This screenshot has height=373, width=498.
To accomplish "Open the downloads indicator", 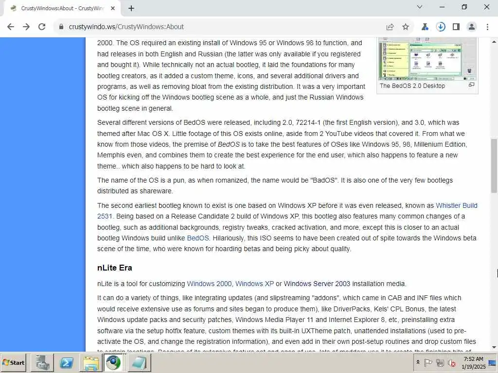I will pos(441,27).
